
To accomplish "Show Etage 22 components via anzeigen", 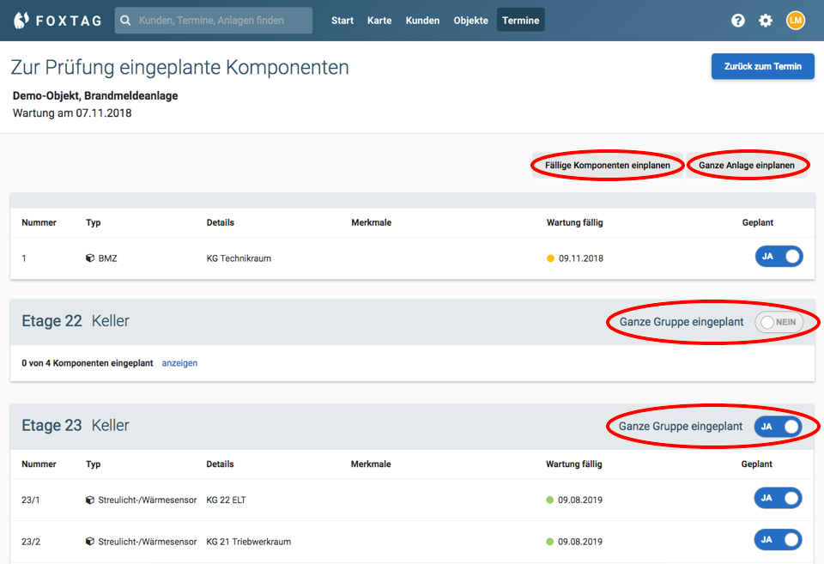I will [x=179, y=363].
